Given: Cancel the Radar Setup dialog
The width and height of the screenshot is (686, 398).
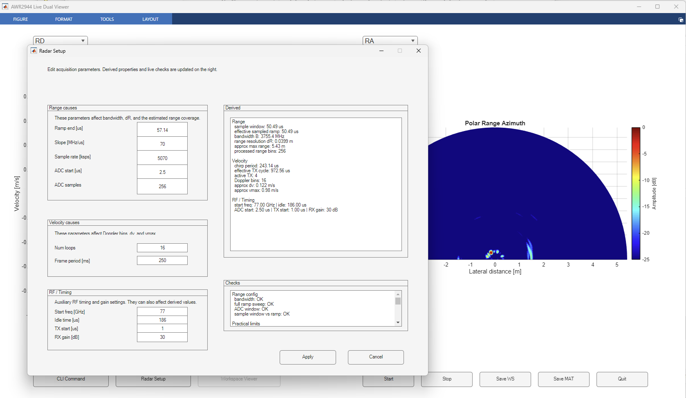Looking at the screenshot, I should click(x=376, y=357).
